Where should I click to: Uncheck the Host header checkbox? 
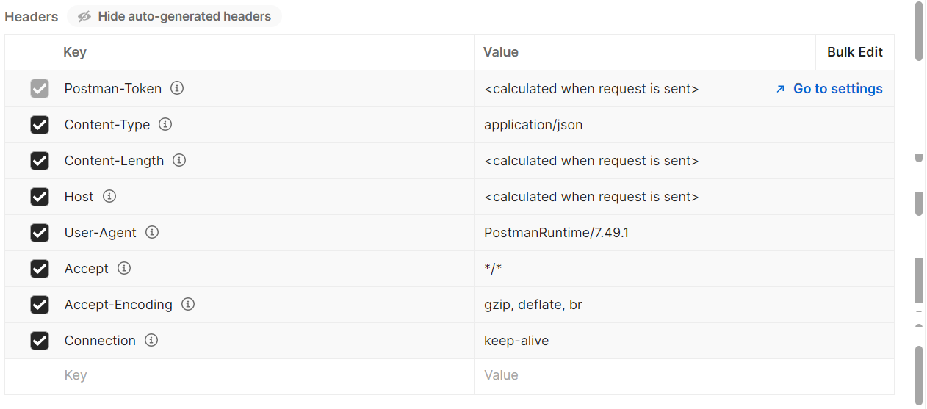pyautogui.click(x=40, y=197)
